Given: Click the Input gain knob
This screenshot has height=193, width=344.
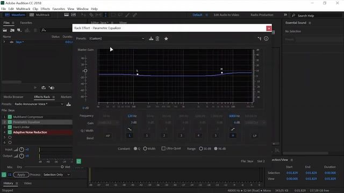Looking at the screenshot, I should [x=21, y=150].
